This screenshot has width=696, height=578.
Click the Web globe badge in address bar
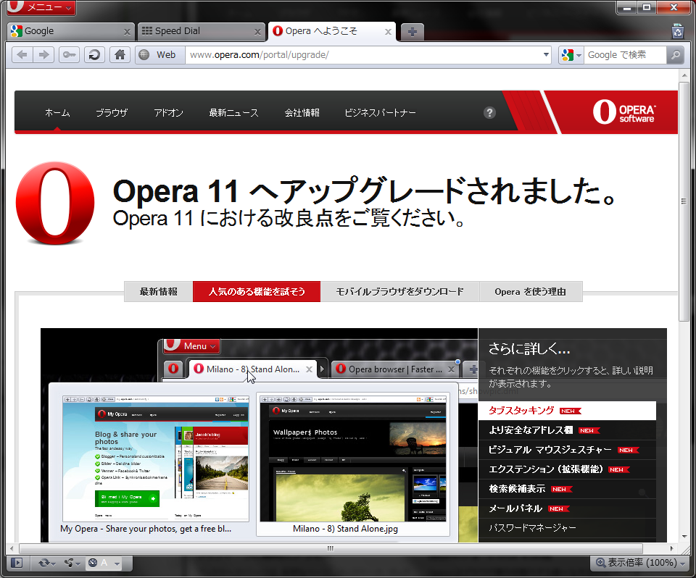[159, 54]
